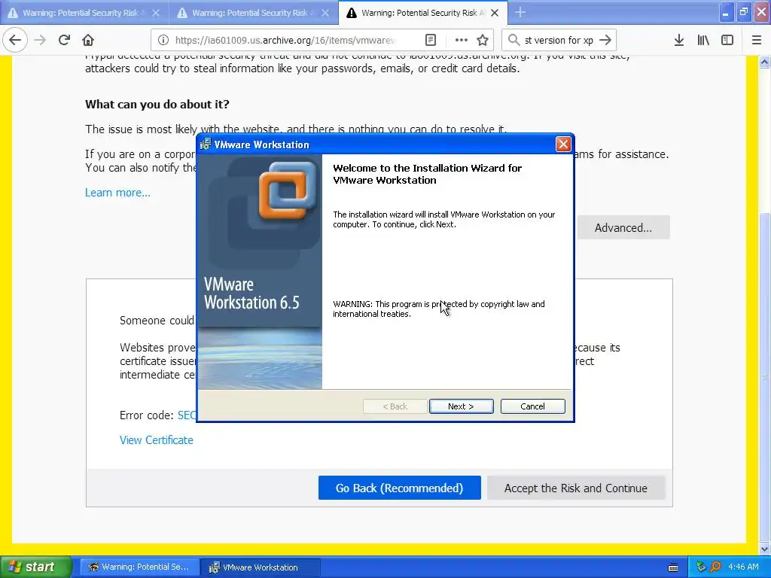771x578 pixels.
Task: Click Go Back (Recommended)
Action: pos(399,488)
